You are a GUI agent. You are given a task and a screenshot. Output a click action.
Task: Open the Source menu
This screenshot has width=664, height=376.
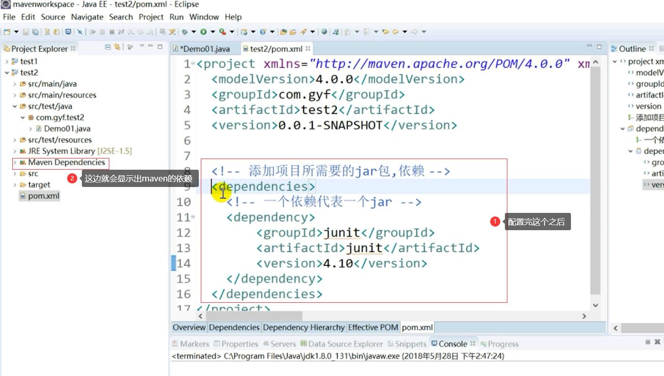click(x=53, y=17)
